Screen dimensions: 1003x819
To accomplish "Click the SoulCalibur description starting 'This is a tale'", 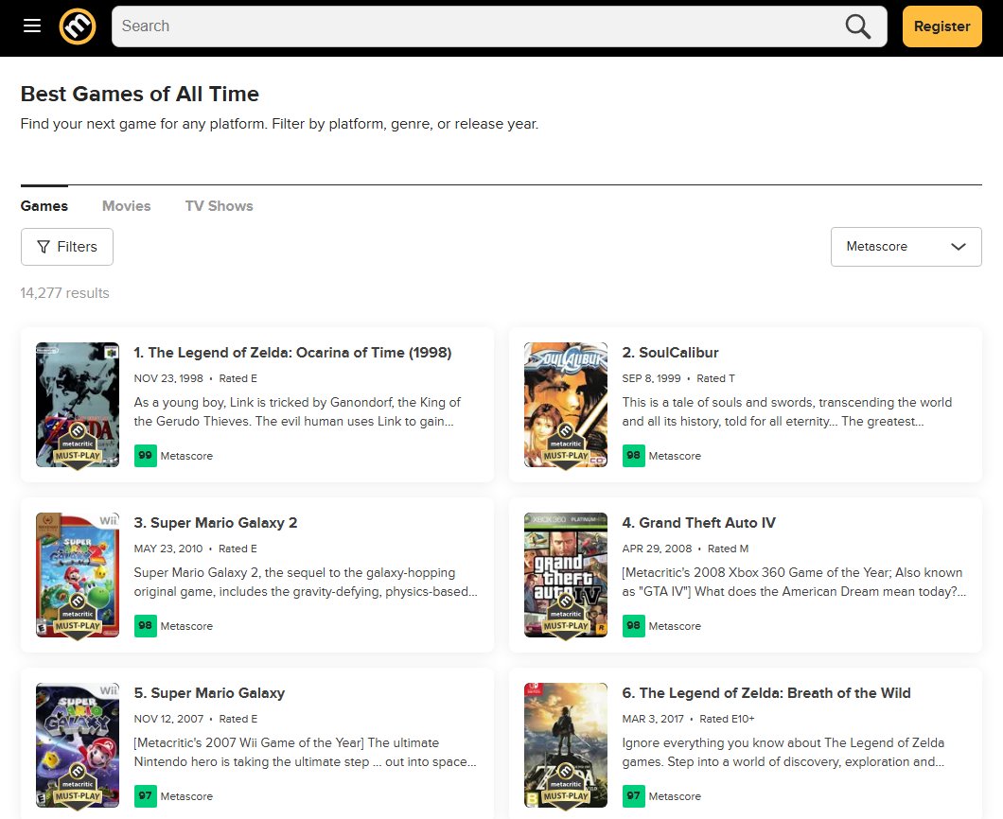I will pyautogui.click(x=787, y=411).
